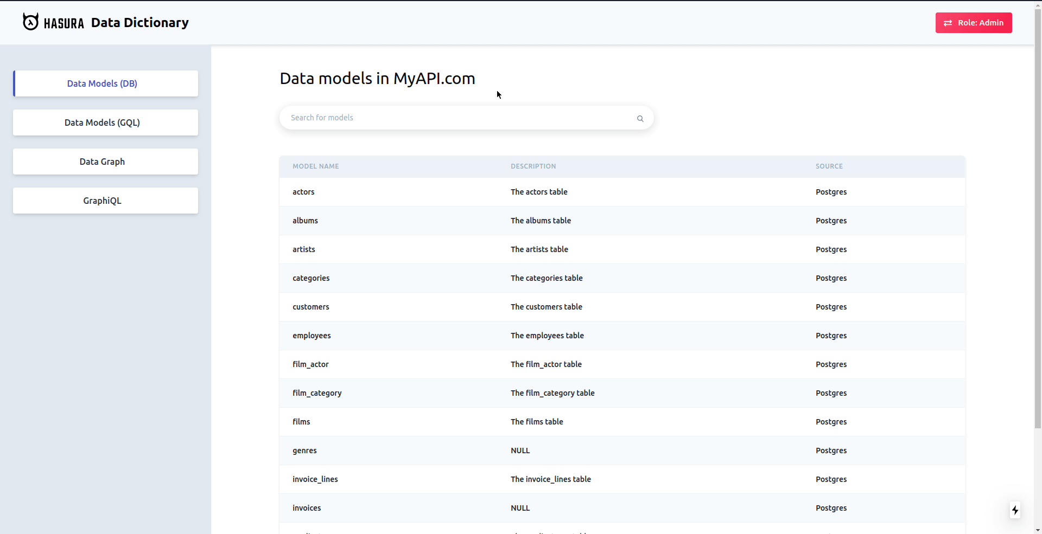1042x534 pixels.
Task: Switch role with the Role: Admin button
Action: click(974, 23)
